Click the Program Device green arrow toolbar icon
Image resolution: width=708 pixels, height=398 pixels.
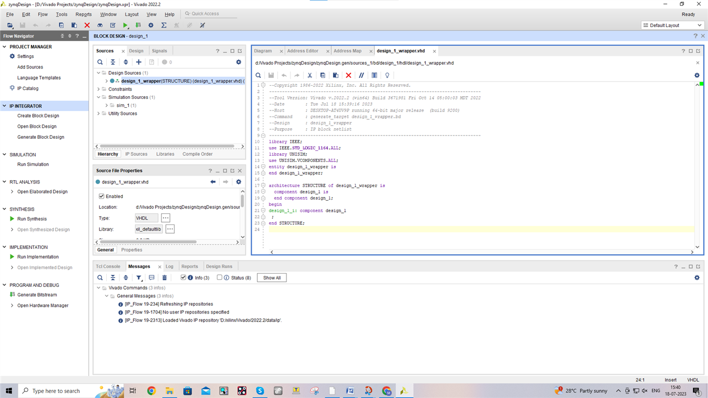point(138,25)
